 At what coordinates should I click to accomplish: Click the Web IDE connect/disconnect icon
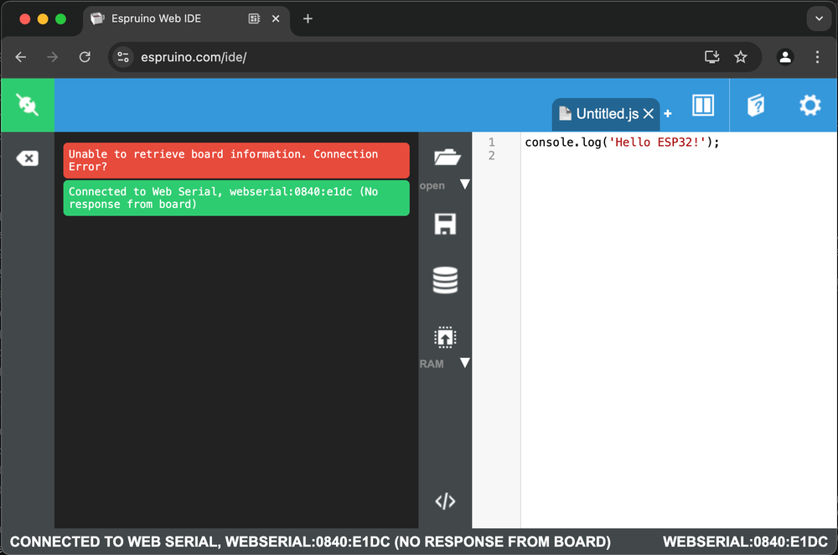[x=27, y=105]
